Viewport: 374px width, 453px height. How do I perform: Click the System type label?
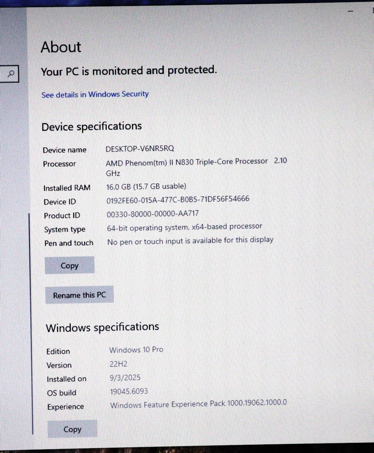[64, 230]
